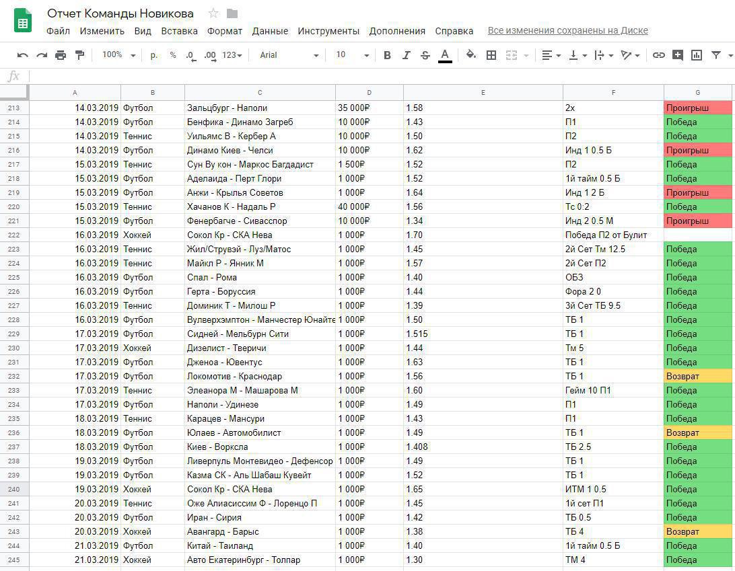Expand merge cells dropdown arrow
Screen dimensions: 735x571
526,56
